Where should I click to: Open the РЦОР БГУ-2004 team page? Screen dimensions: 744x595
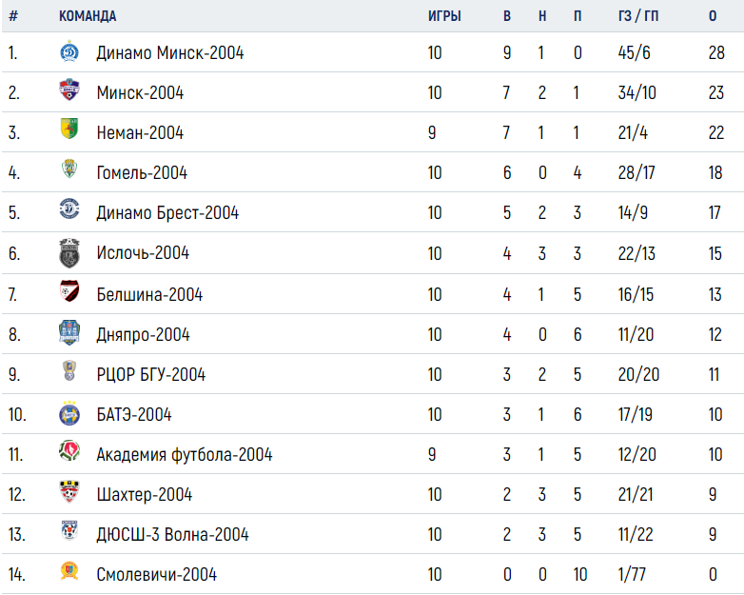[151, 375]
